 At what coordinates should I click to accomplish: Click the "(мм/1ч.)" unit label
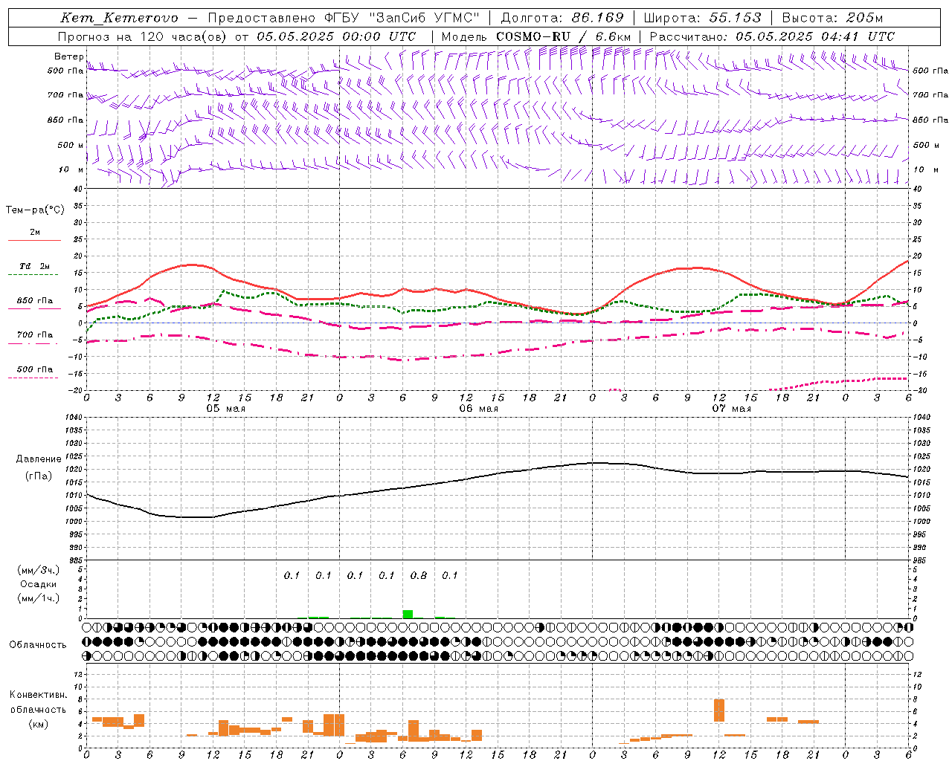38,598
